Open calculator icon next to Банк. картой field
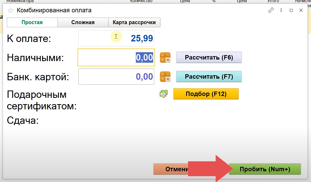Image resolution: width=311 pixels, height=182 pixels. pyautogui.click(x=165, y=77)
